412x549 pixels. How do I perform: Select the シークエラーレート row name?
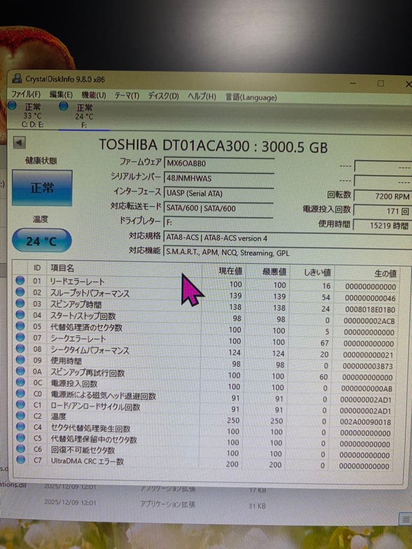coord(78,339)
